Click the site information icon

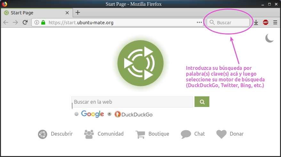click(36, 23)
